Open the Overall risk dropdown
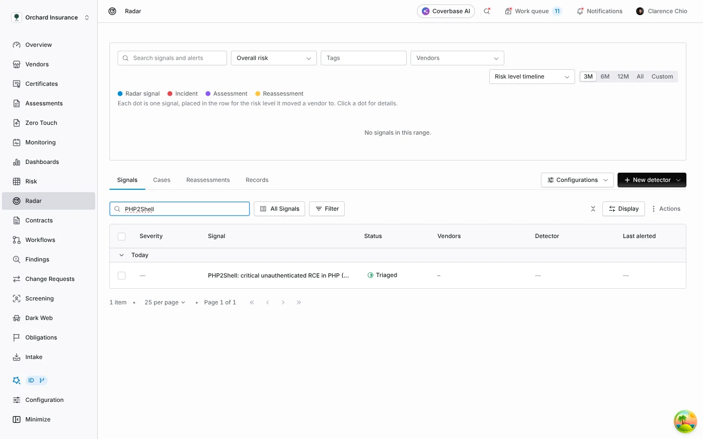 [274, 58]
